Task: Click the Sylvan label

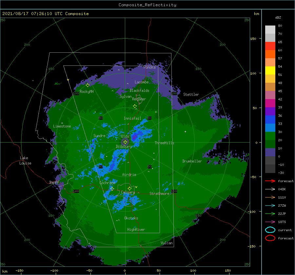Action: [126, 96]
